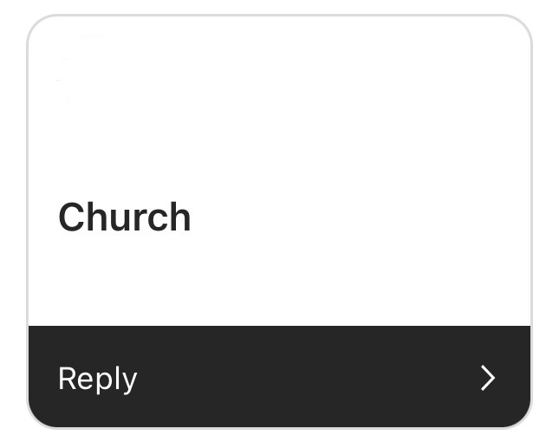Activate the black Reply footer strip

coord(279,377)
